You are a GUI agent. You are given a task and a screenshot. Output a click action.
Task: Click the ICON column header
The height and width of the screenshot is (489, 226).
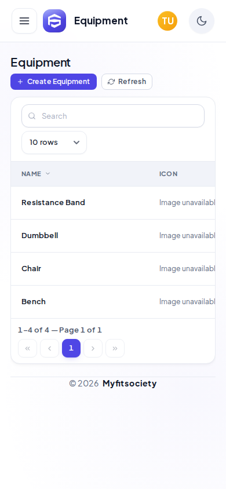(x=168, y=174)
